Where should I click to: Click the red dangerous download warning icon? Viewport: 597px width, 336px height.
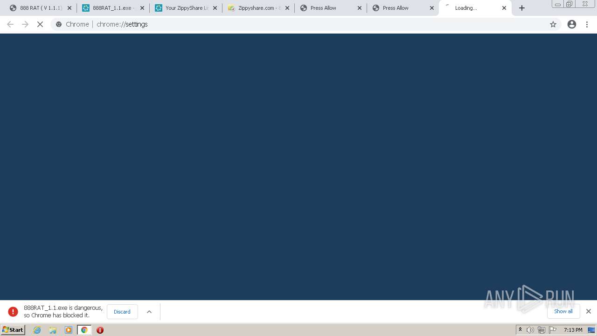pyautogui.click(x=13, y=312)
